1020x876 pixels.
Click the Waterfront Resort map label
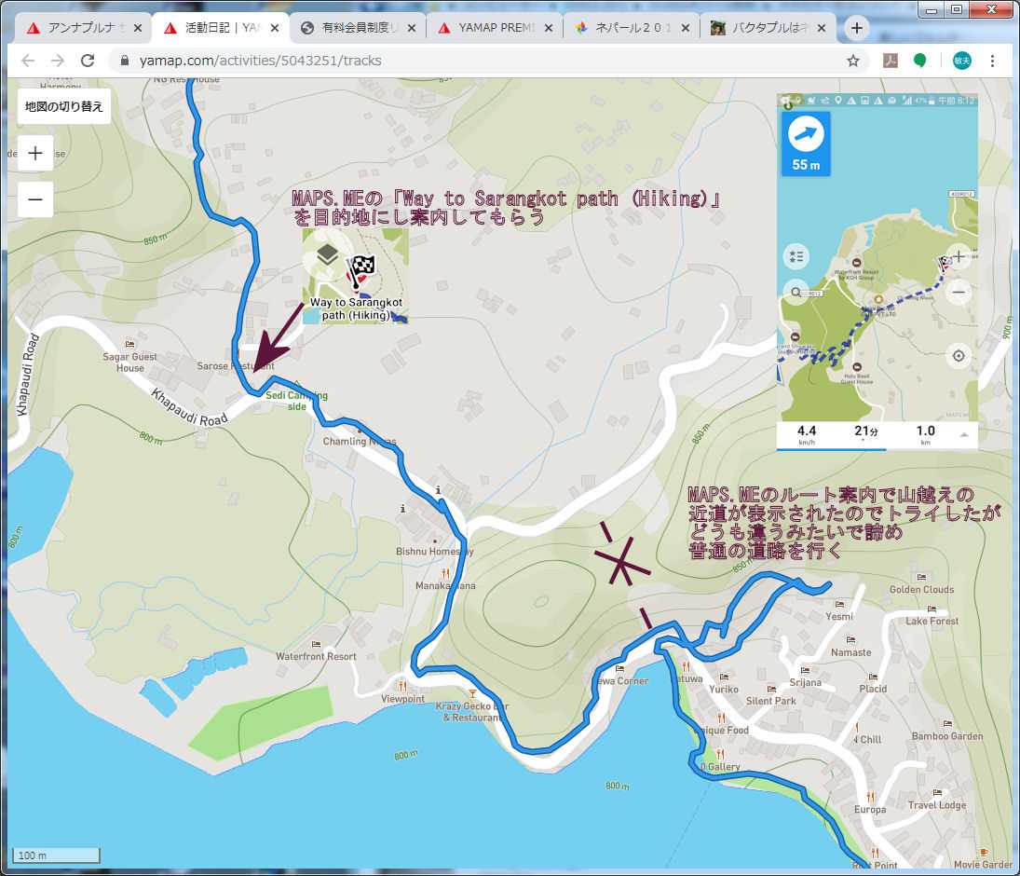(x=316, y=656)
